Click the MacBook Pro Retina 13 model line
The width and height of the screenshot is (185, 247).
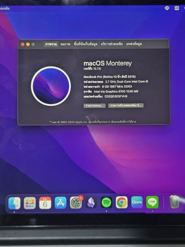pyautogui.click(x=109, y=77)
